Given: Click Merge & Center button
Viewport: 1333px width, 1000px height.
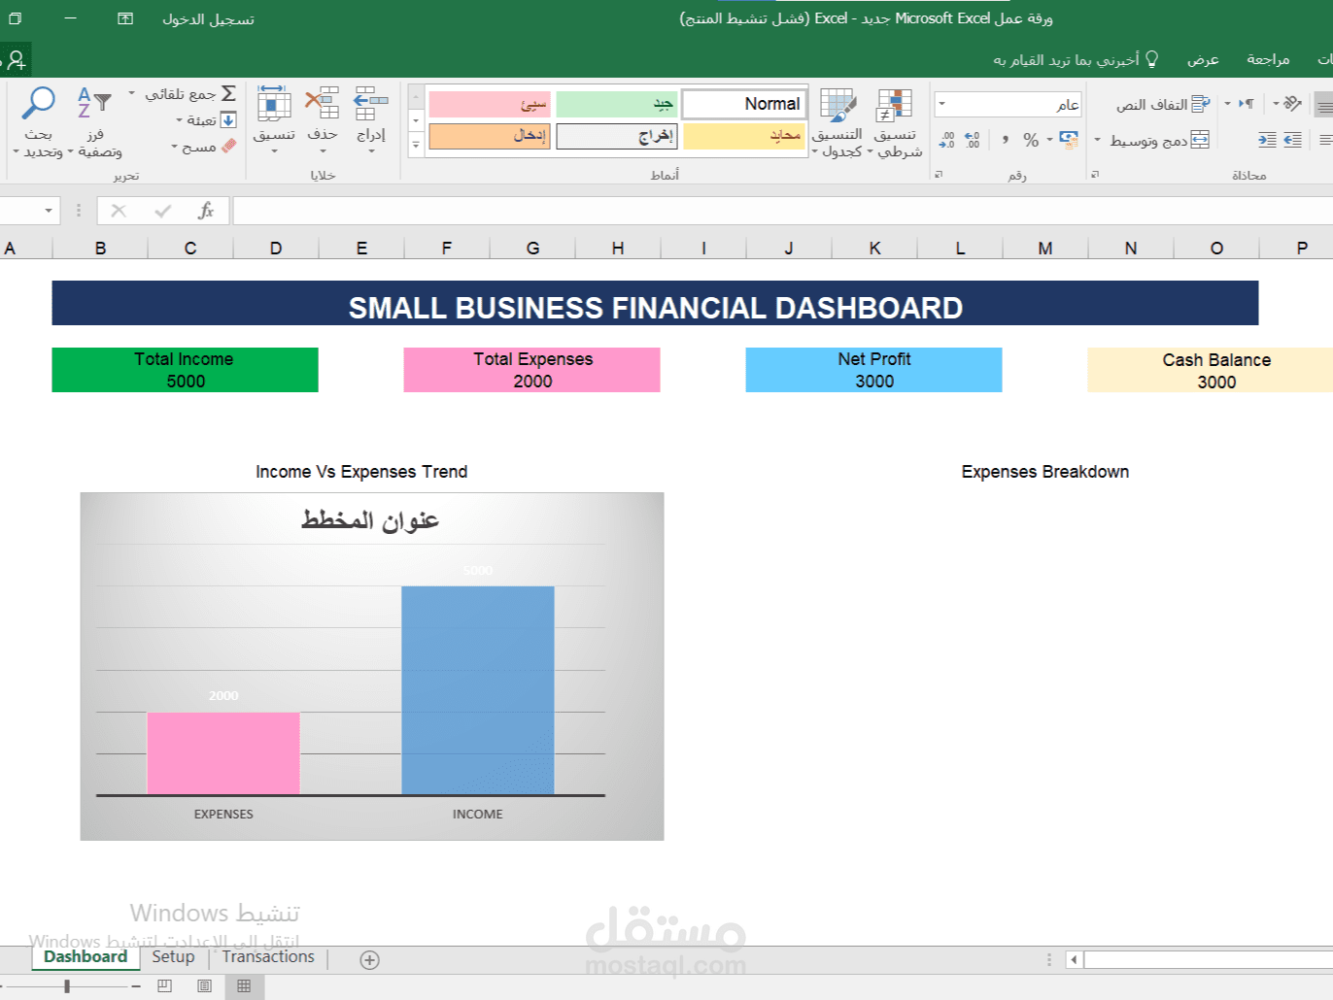Looking at the screenshot, I should [x=1160, y=140].
